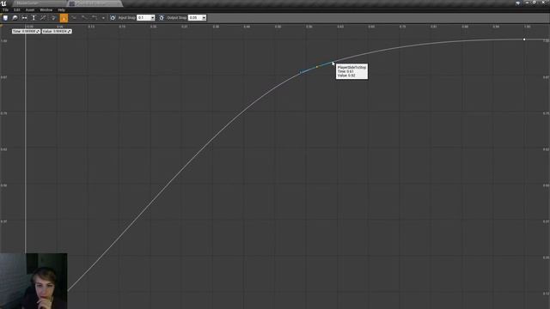The width and height of the screenshot is (550, 309).
Task: Open the Asset menu
Action: (30, 9)
